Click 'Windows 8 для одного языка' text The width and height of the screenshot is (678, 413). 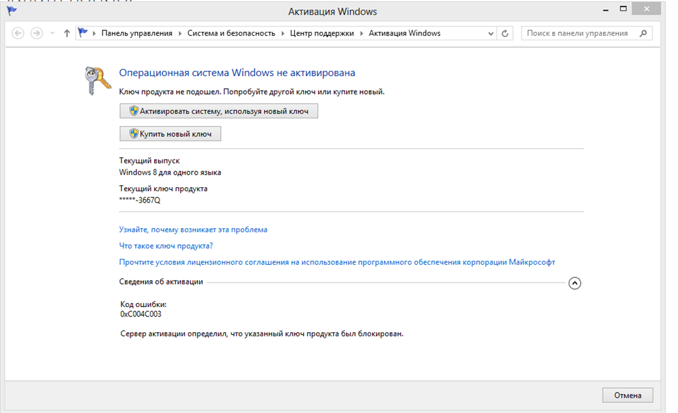click(x=170, y=172)
